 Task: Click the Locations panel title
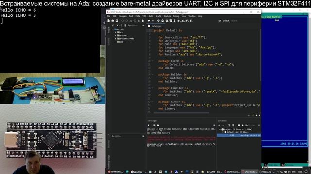223,121
